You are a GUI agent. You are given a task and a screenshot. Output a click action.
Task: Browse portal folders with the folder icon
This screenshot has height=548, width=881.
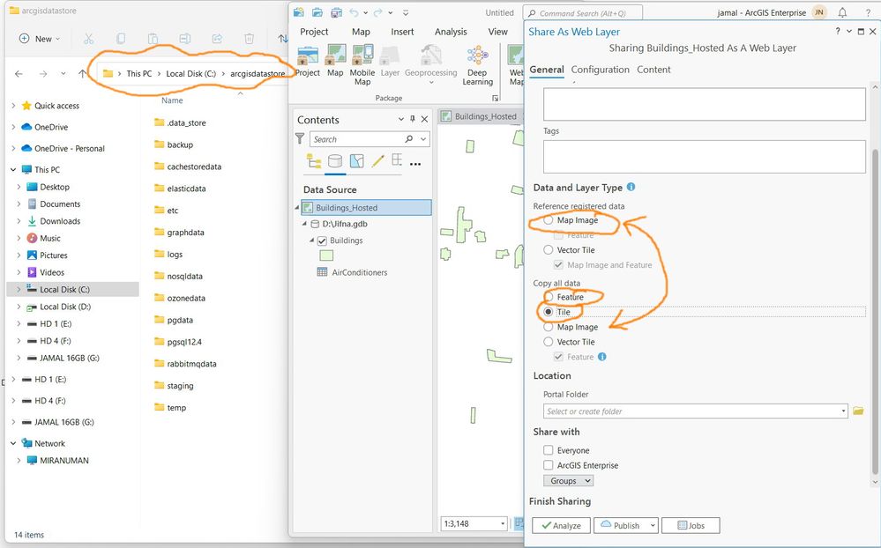tap(858, 411)
